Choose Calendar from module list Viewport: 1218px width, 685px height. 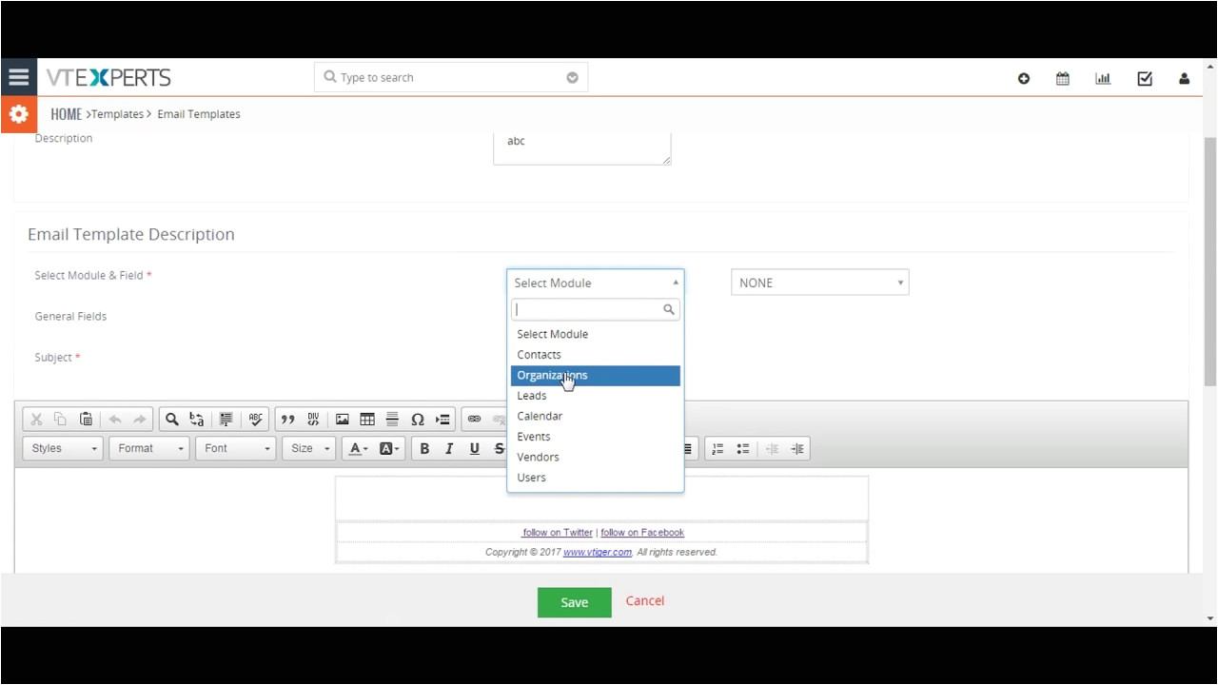[596, 417]
